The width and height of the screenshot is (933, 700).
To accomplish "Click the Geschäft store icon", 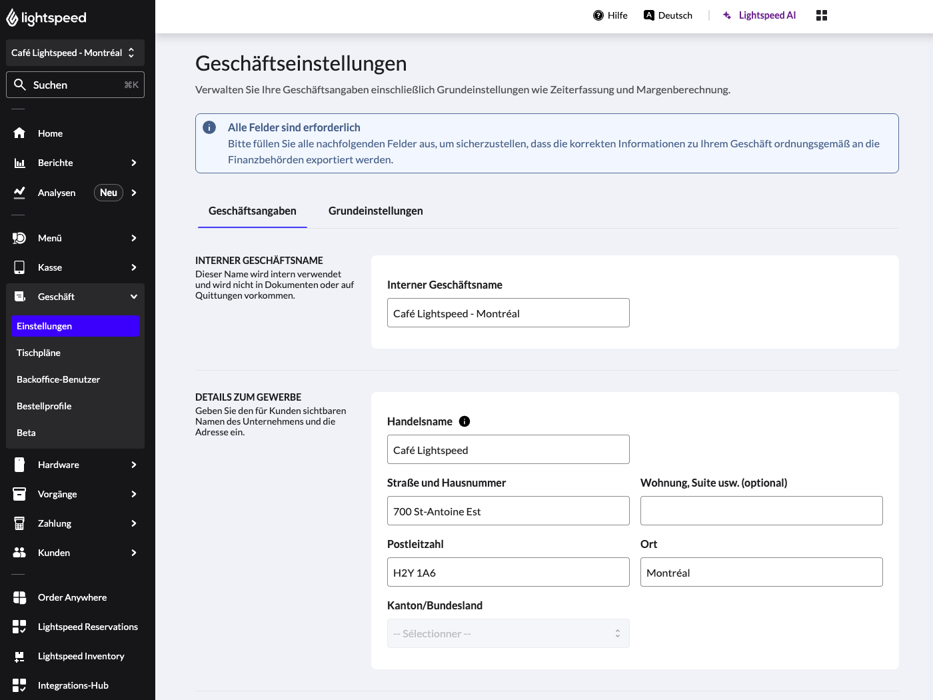I will tap(19, 297).
